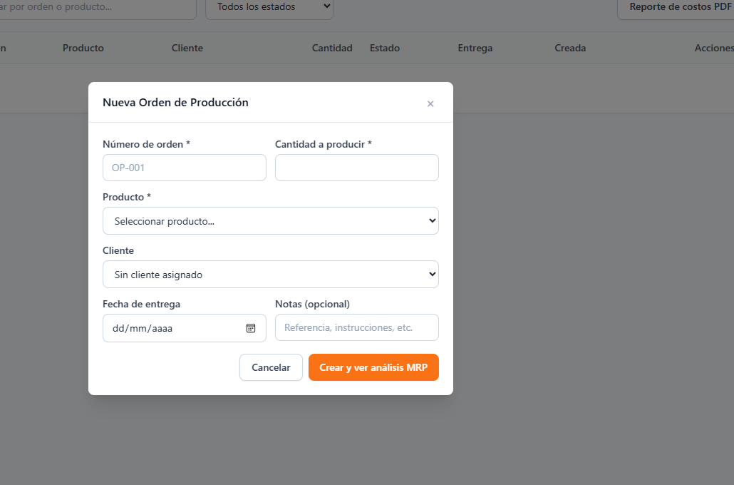Click the Producto column header
The image size is (734, 485).
point(83,48)
